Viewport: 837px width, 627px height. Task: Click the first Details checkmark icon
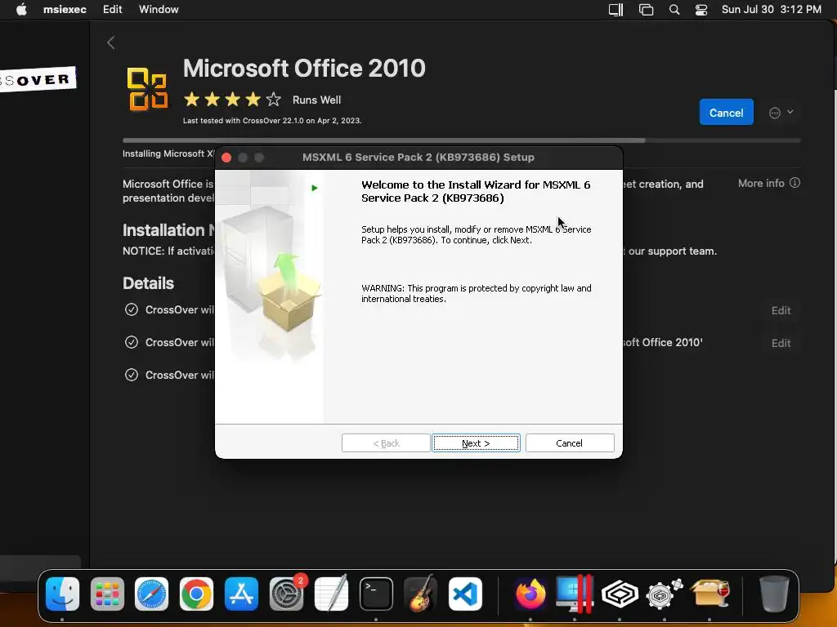[132, 309]
